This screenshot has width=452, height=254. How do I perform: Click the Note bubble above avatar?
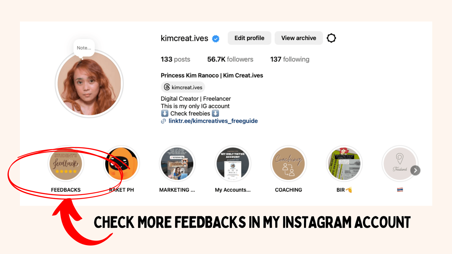click(84, 48)
